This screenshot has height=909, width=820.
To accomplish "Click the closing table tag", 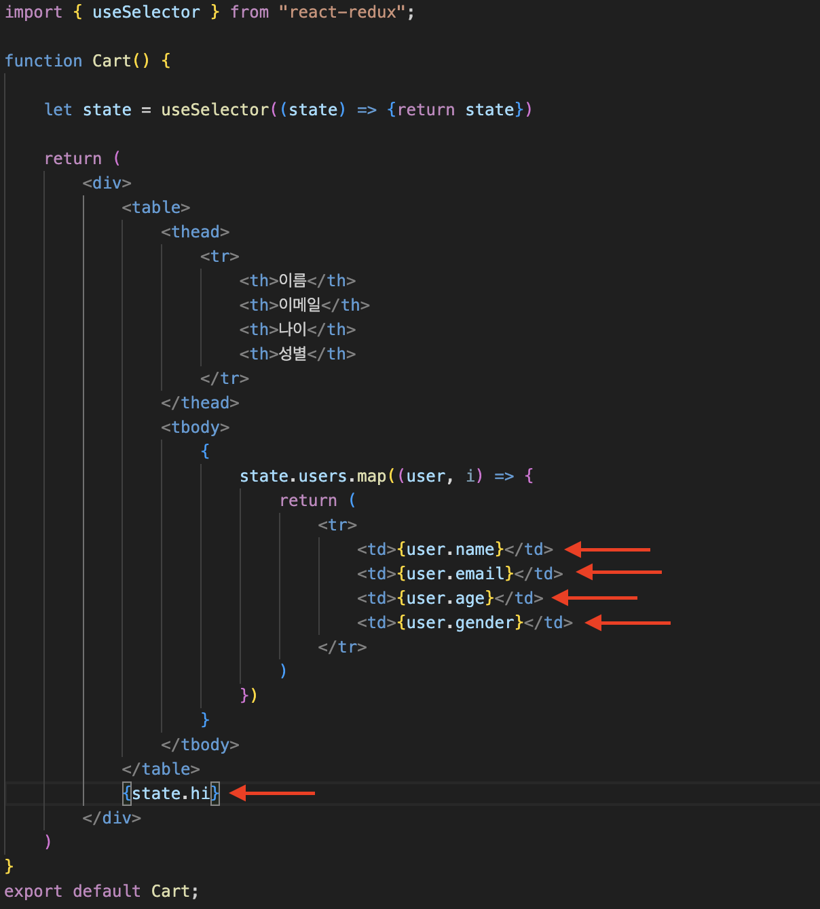I will pyautogui.click(x=161, y=769).
